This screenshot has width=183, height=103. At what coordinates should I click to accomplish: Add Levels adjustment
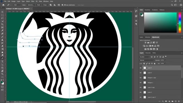pos(148,43)
